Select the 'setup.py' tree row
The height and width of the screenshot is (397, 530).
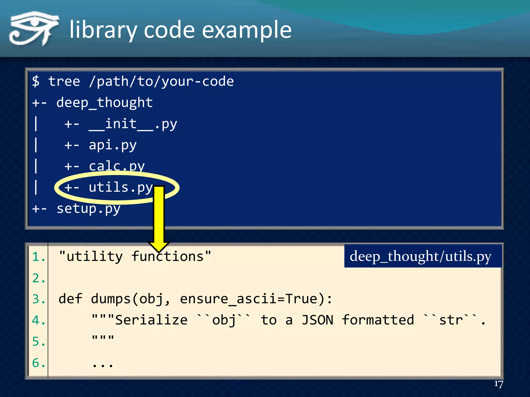pyautogui.click(x=76, y=209)
